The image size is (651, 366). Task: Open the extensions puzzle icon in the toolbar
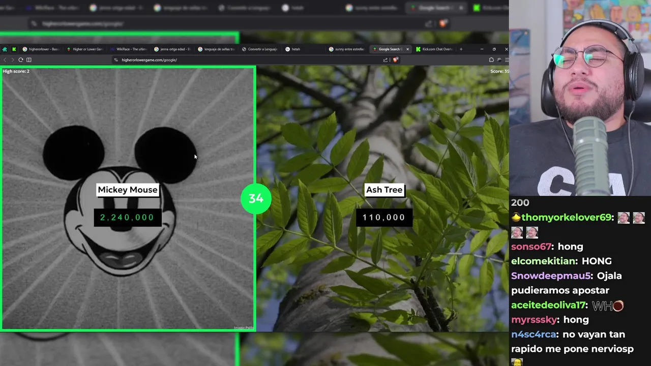pyautogui.click(x=491, y=60)
